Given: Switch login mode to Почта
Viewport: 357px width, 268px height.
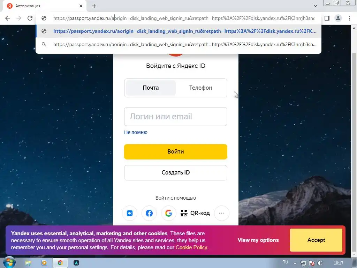Looking at the screenshot, I should [151, 88].
